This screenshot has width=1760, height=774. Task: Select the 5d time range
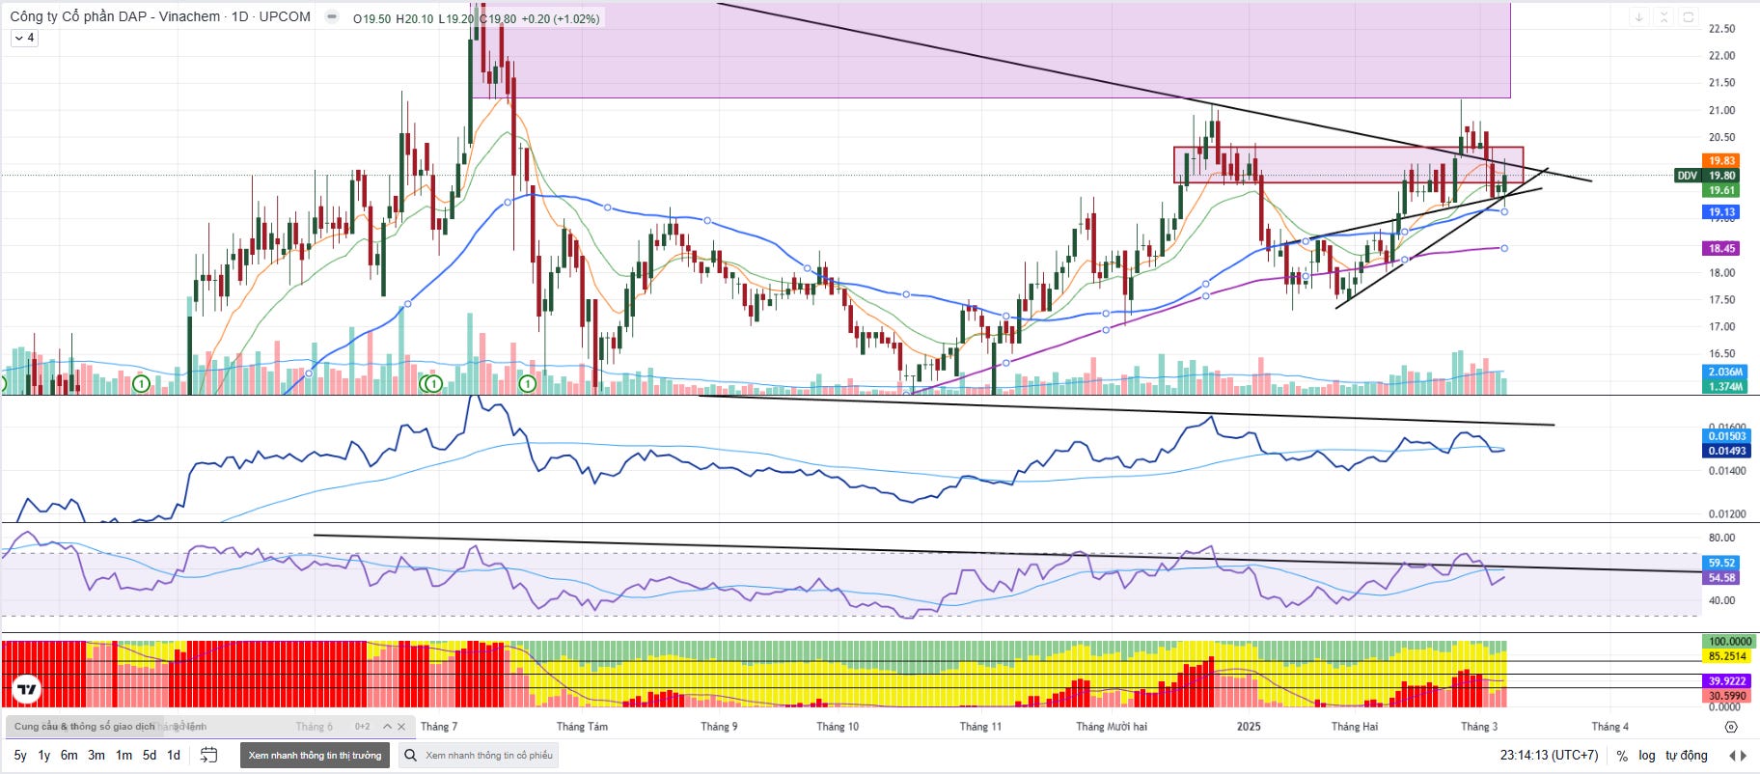[150, 755]
